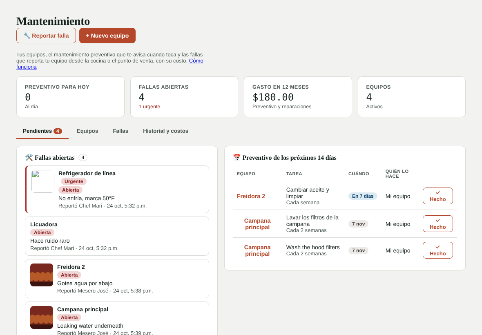Click the Tarea column header
The height and width of the screenshot is (335, 482).
[x=294, y=174]
